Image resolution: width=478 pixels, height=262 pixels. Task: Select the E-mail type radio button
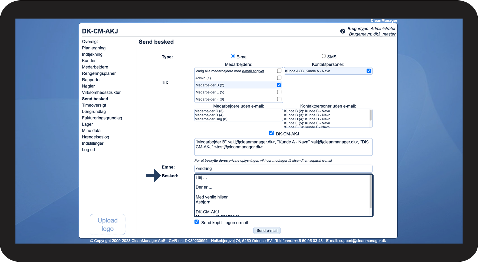click(233, 56)
